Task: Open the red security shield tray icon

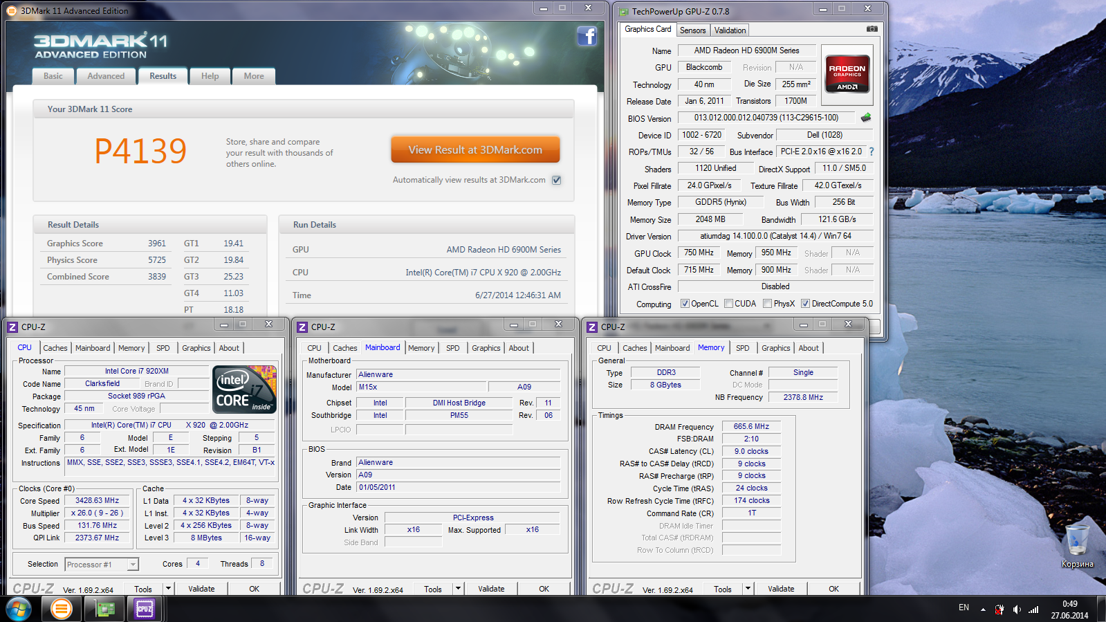Action: pyautogui.click(x=999, y=610)
